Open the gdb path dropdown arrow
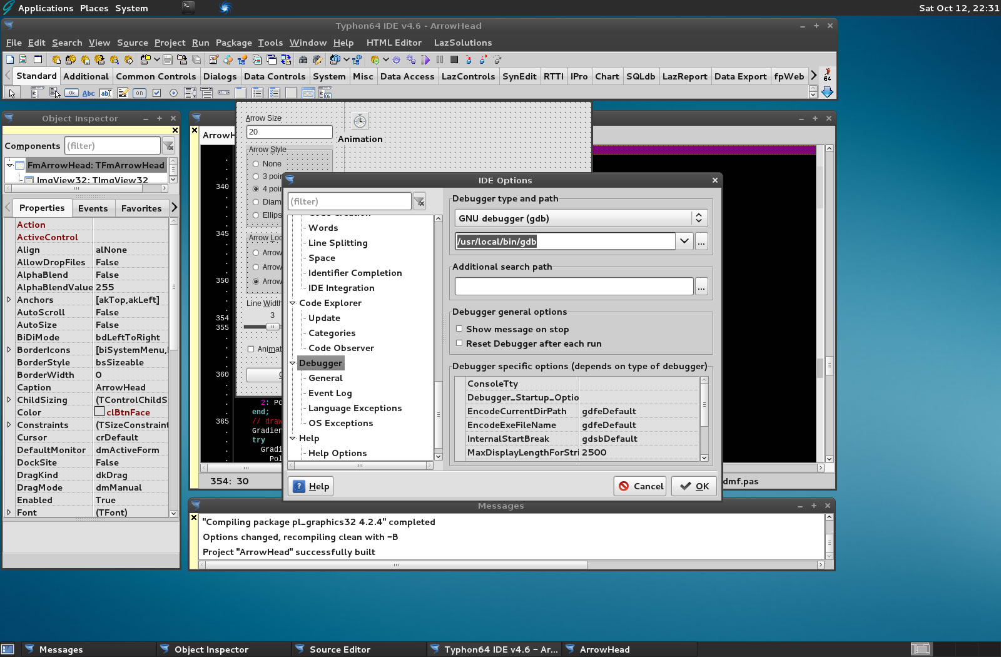The width and height of the screenshot is (1001, 657). pos(684,241)
